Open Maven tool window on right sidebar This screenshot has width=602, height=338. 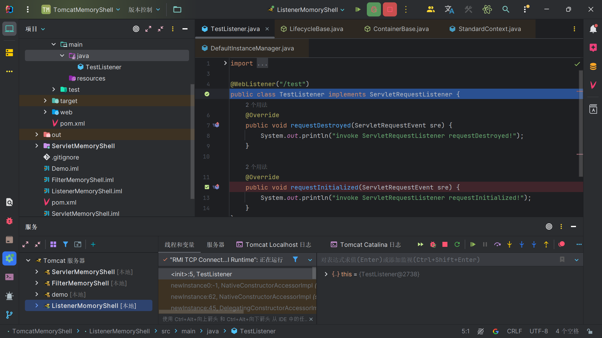click(593, 85)
